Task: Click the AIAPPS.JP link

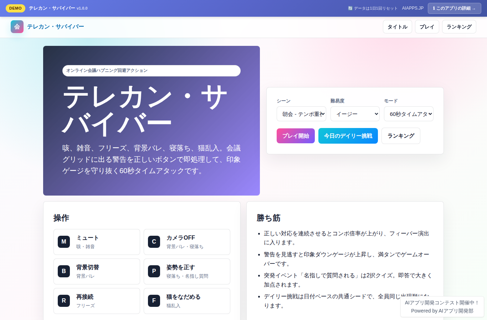Action: pyautogui.click(x=413, y=8)
